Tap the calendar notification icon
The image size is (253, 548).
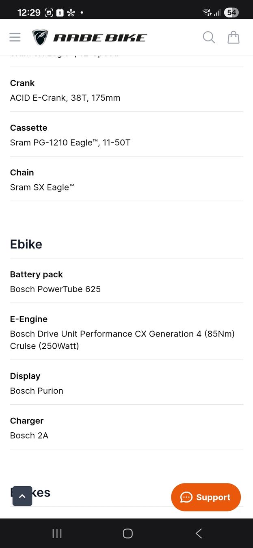click(60, 13)
